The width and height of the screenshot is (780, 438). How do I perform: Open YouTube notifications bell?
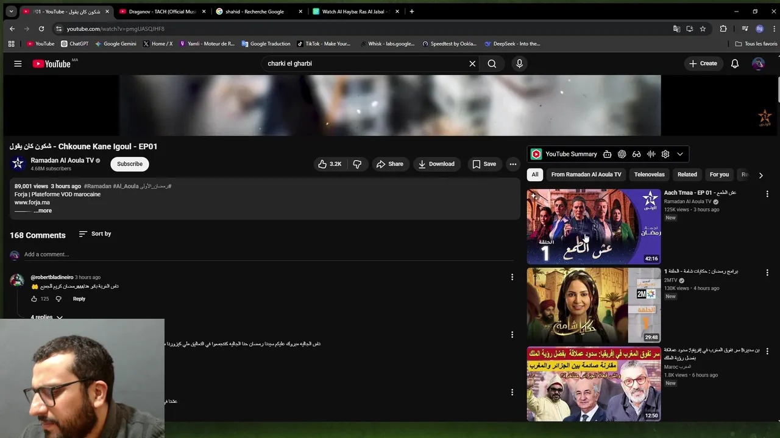[x=735, y=63]
